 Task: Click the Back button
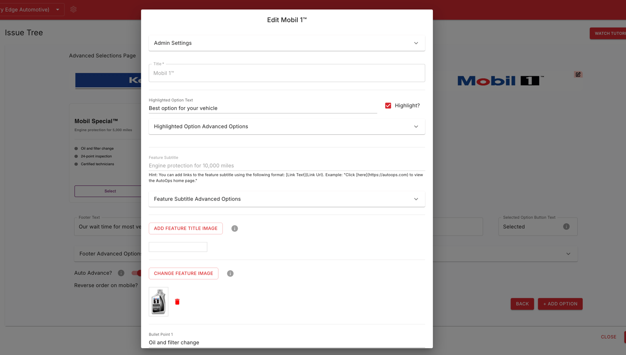(522, 304)
